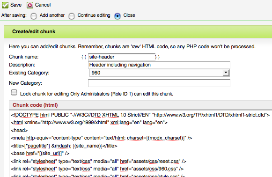Image resolution: width=272 pixels, height=177 pixels.
Task: Select the Close radio button
Action: pos(118,16)
